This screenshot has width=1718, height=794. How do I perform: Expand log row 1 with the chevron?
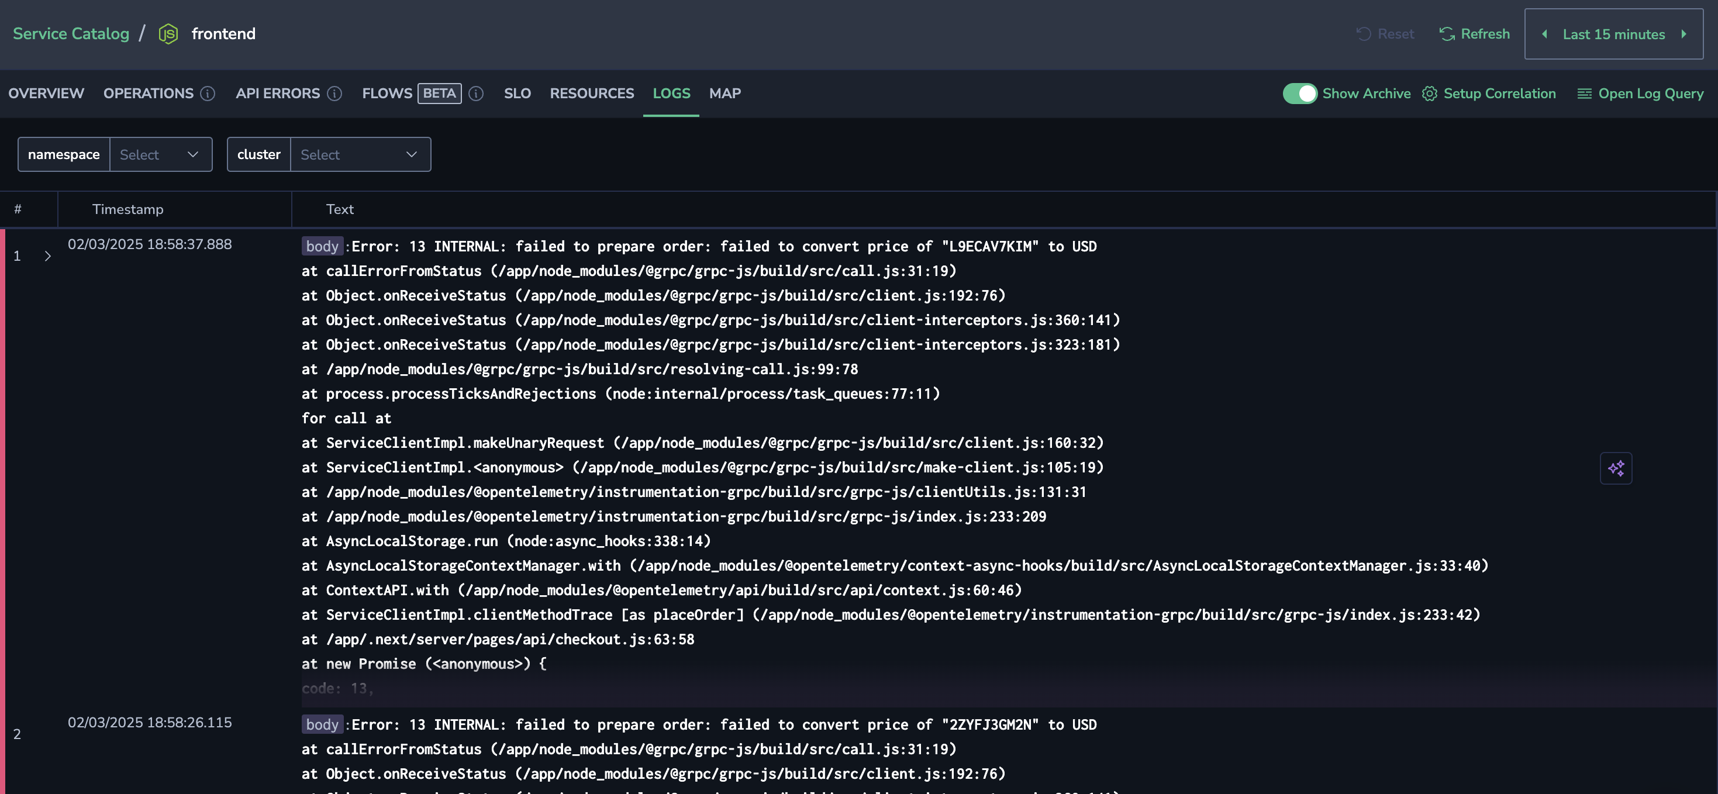pyautogui.click(x=47, y=256)
